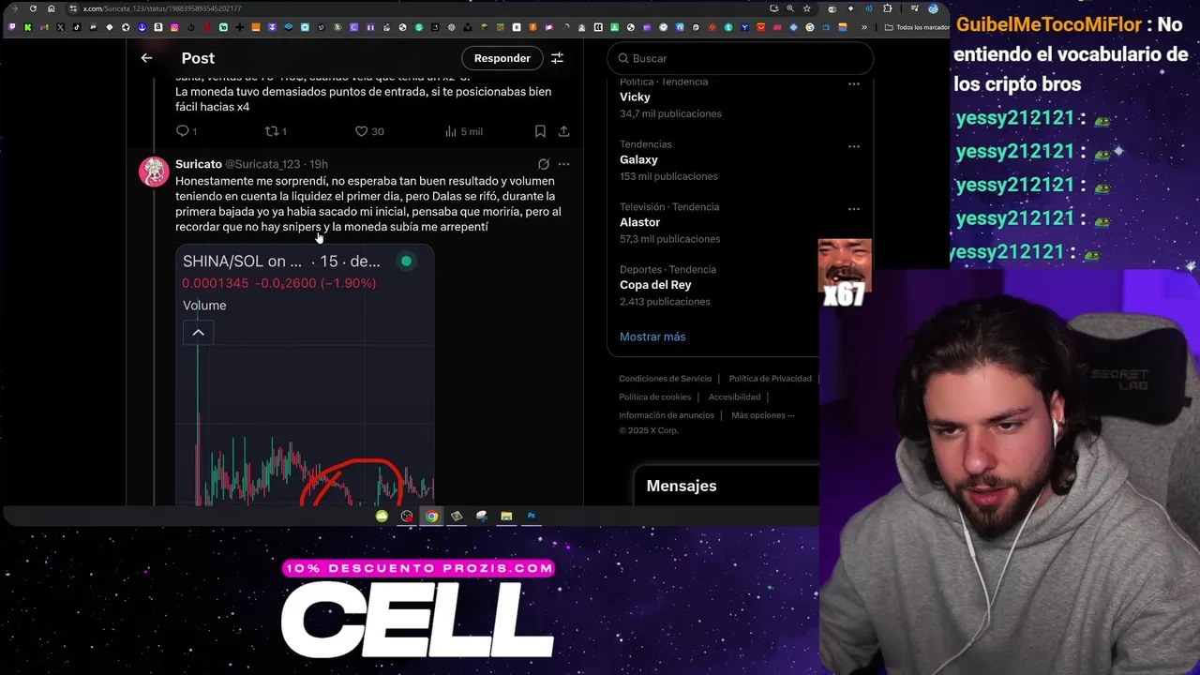Click Responder button

pos(502,58)
